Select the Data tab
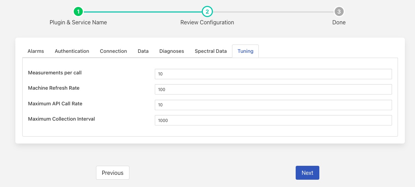 (143, 51)
